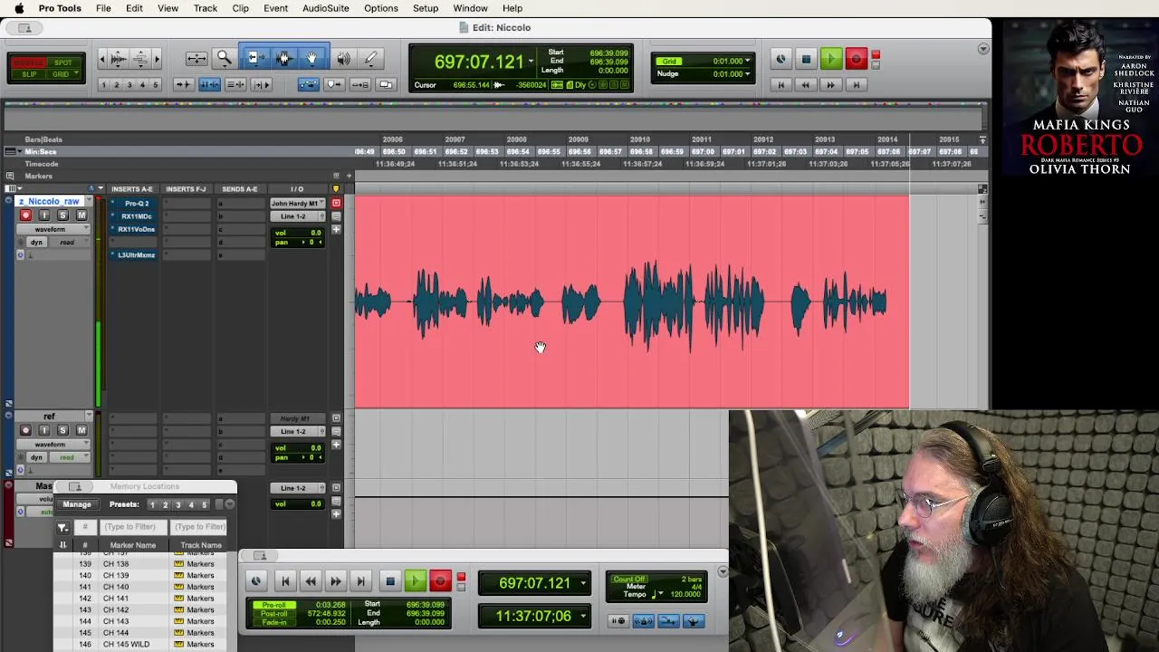Image resolution: width=1159 pixels, height=652 pixels.
Task: Open the AudioSuite menu
Action: tap(325, 8)
